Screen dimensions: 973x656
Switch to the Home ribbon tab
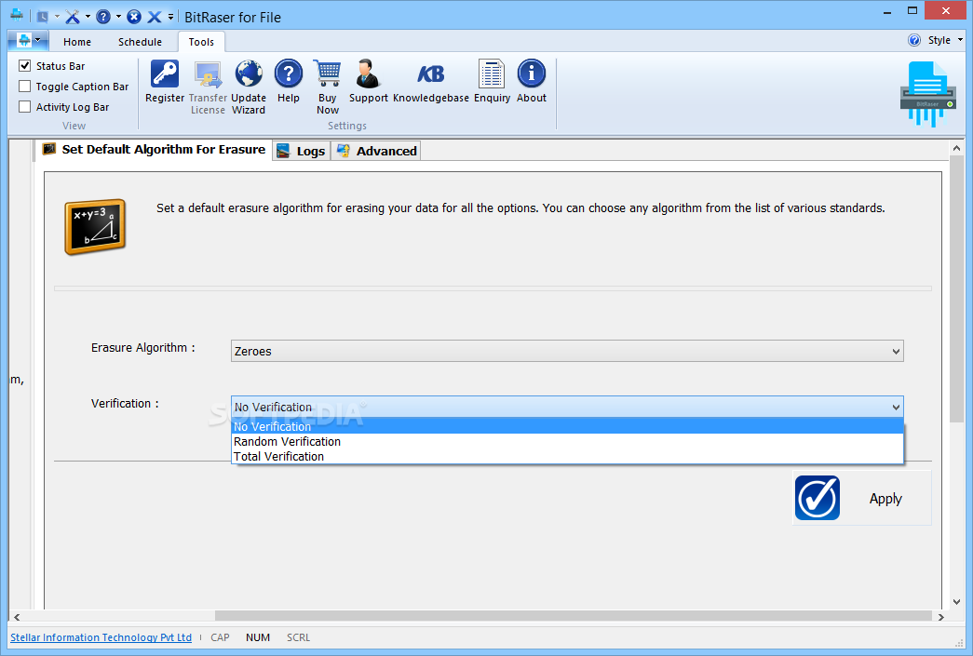pos(77,42)
